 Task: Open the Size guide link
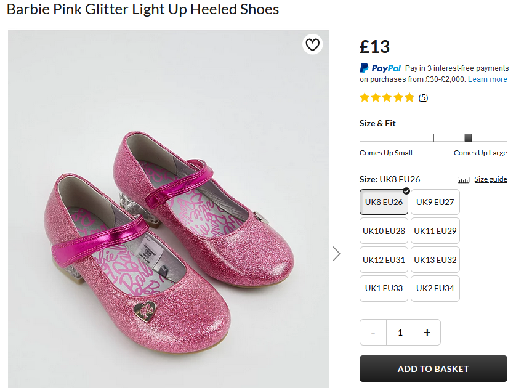click(490, 179)
